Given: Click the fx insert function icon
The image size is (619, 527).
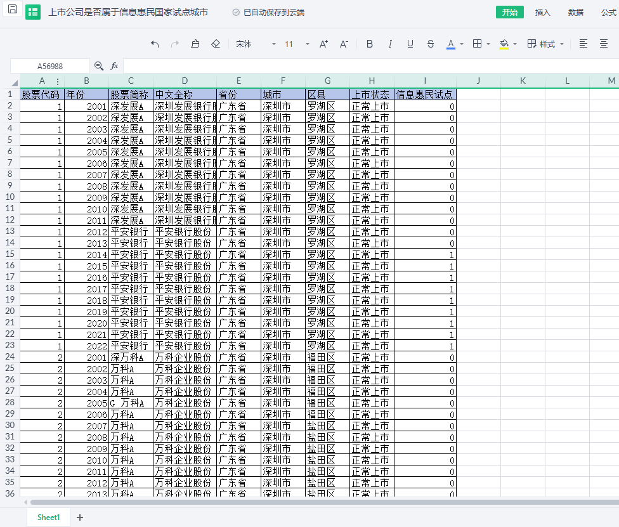Looking at the screenshot, I should pyautogui.click(x=114, y=66).
